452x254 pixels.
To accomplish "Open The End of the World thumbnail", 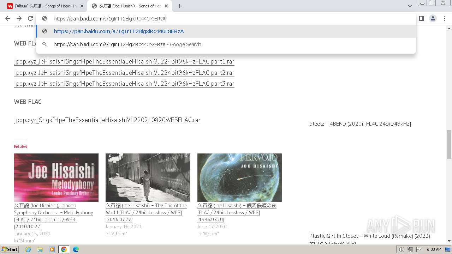I will [x=148, y=177].
